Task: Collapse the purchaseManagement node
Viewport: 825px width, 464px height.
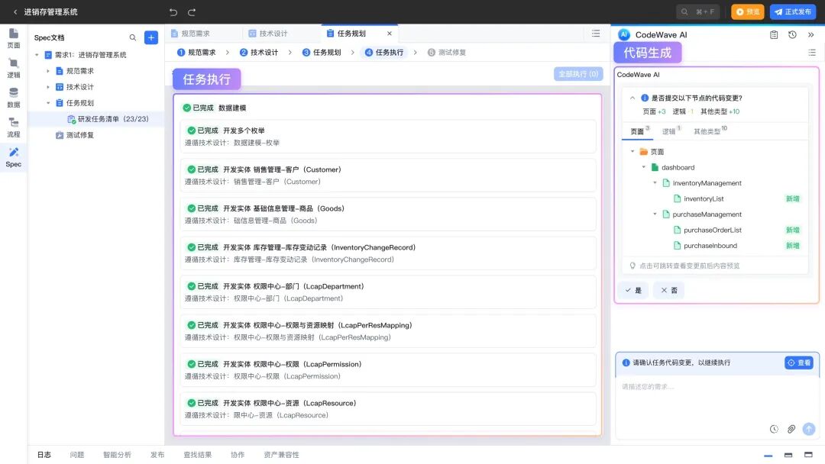Action: pos(655,214)
